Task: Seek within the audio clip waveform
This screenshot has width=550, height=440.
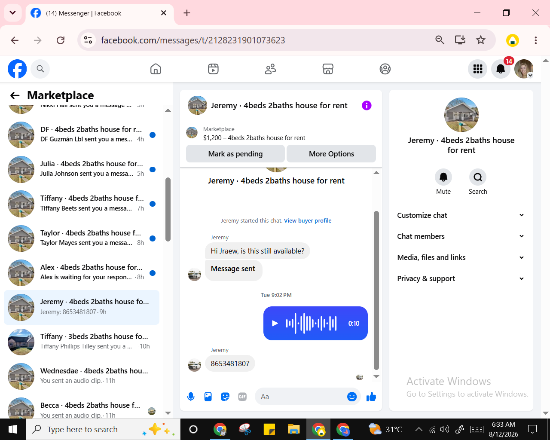Action: (312, 323)
